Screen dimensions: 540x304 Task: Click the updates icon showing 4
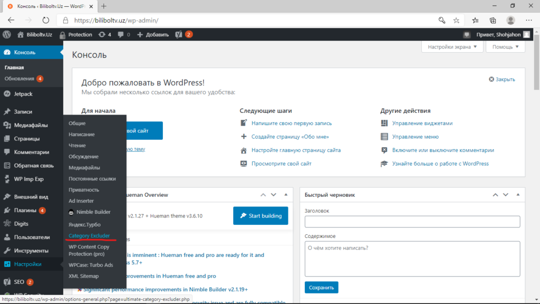[x=104, y=34]
